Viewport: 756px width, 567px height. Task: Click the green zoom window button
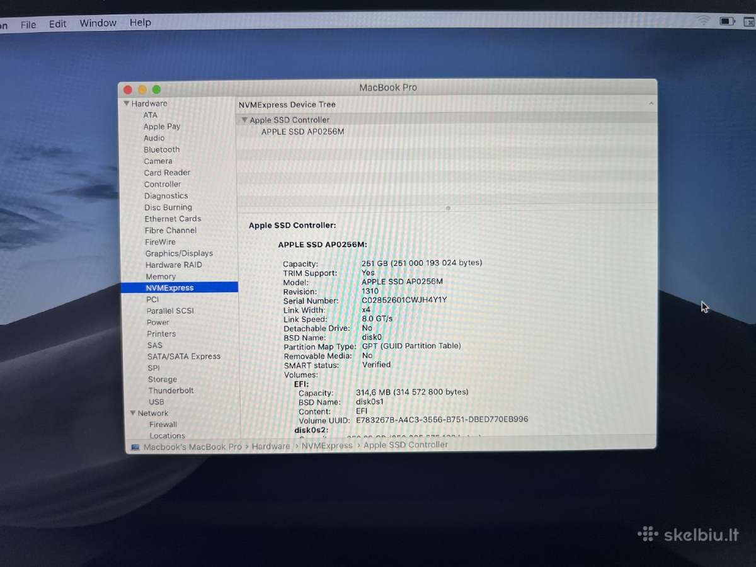[x=156, y=89]
